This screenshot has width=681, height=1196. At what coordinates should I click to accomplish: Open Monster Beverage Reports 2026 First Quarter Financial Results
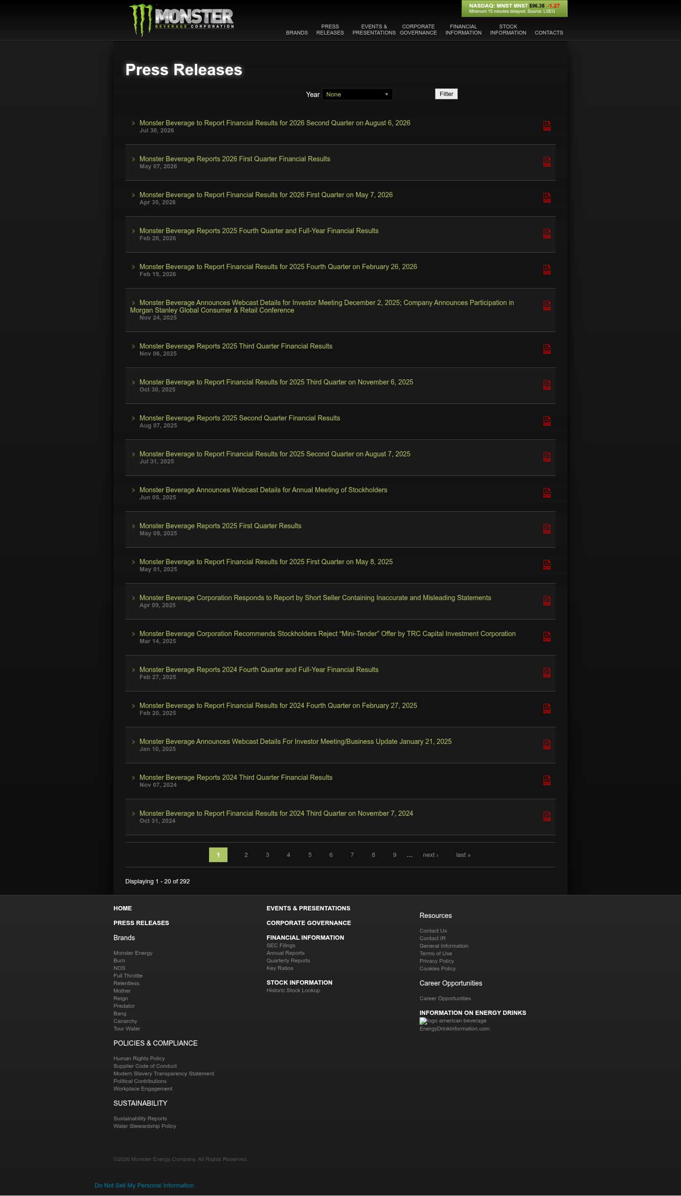click(x=235, y=159)
